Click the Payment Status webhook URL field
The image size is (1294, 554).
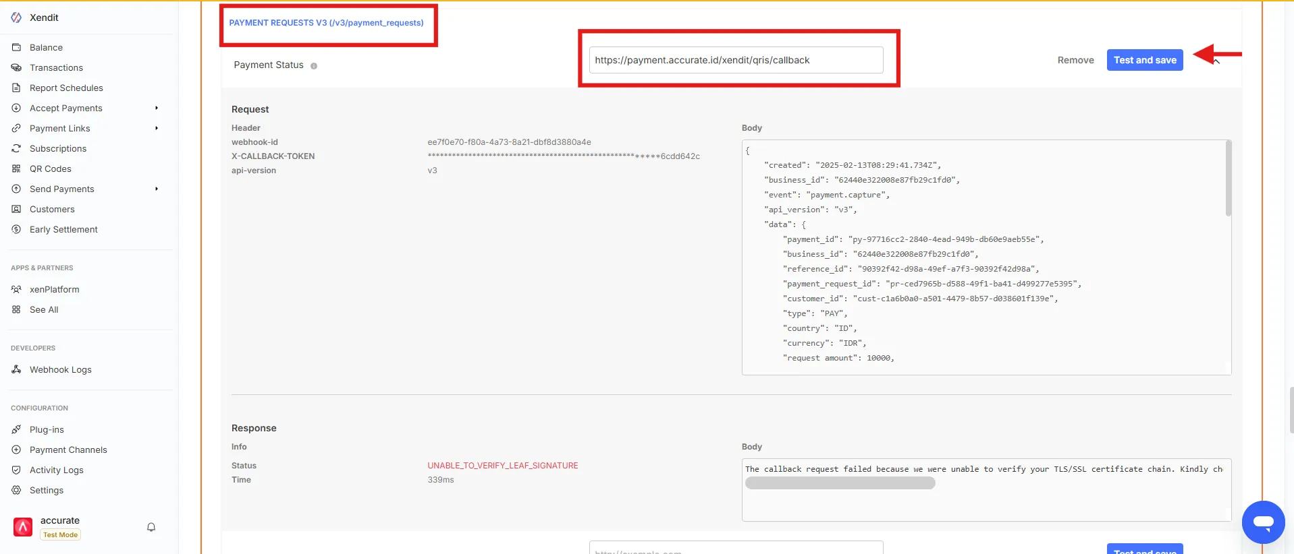[736, 60]
